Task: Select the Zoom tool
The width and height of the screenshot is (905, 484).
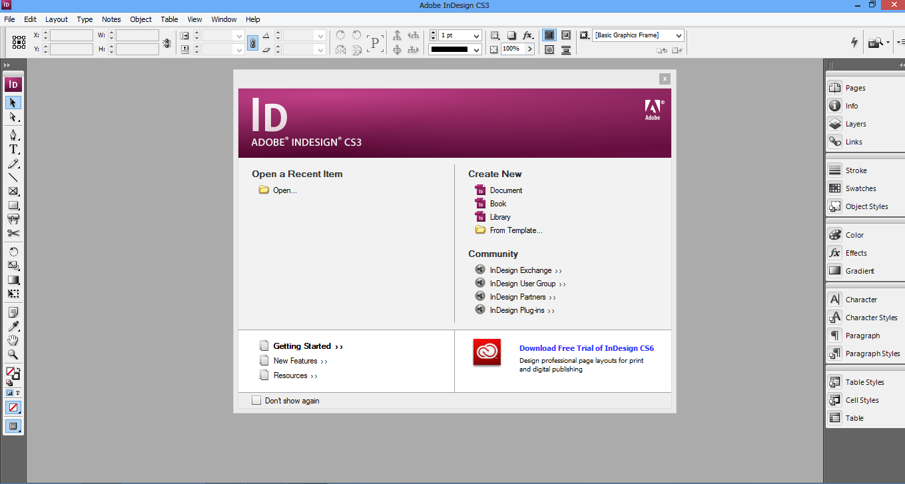Action: [x=13, y=355]
